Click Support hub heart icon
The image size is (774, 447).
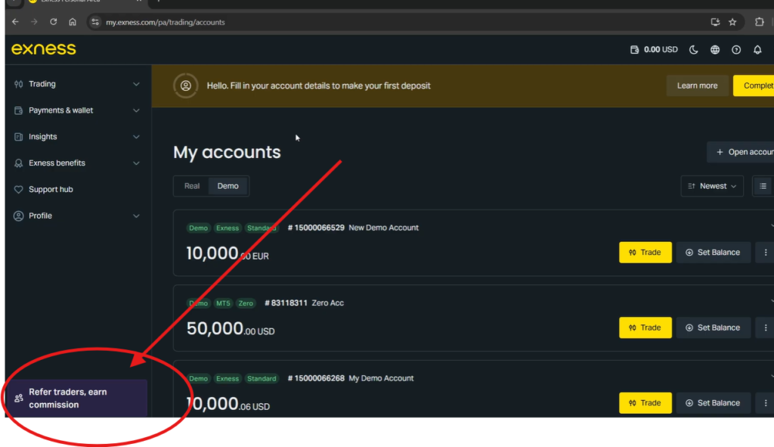(18, 189)
